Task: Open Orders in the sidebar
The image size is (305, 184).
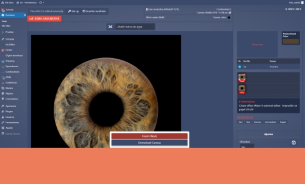Action: point(9,50)
